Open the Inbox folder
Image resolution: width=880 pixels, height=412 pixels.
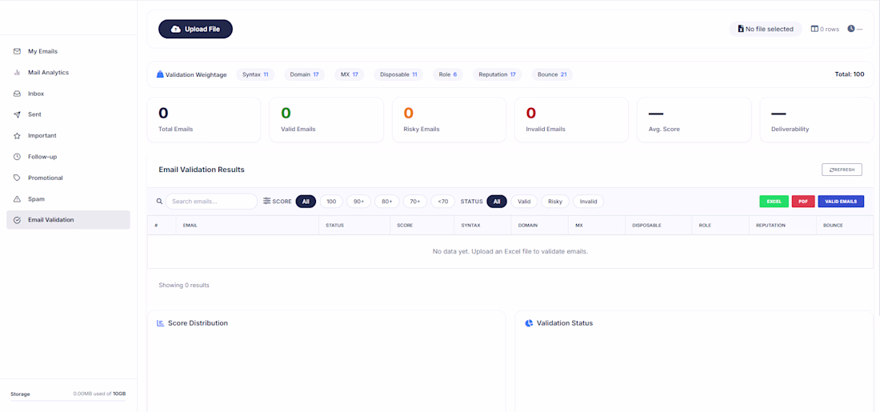69,94
